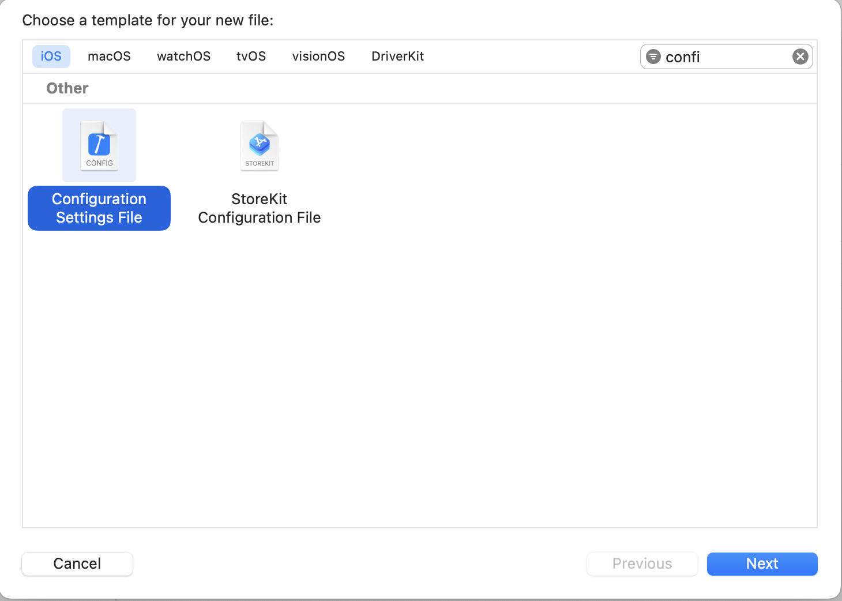
Task: Select the Configuration Settings File label
Action: [99, 208]
